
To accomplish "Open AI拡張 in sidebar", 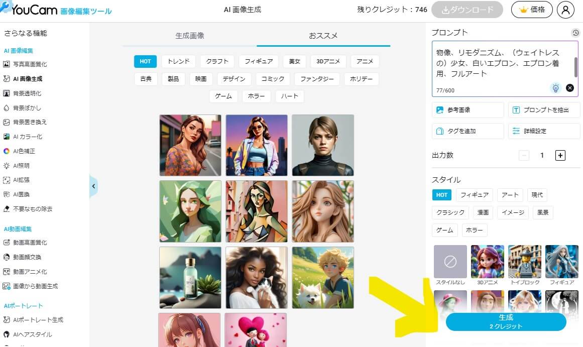I will (x=17, y=180).
